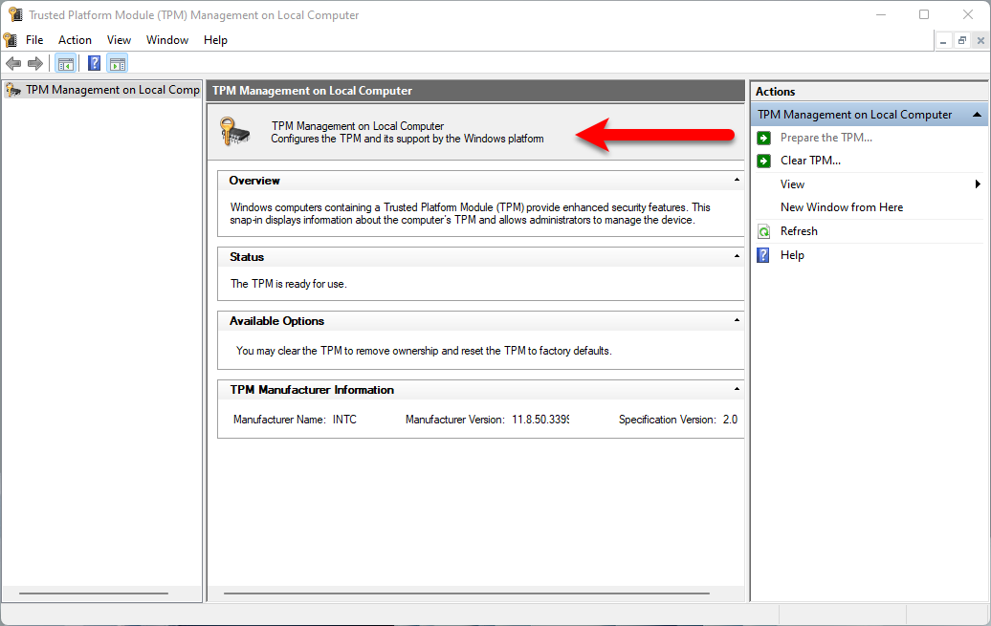This screenshot has height=626, width=991.
Task: Collapse the TPM Manufacturer Information section
Action: pos(737,389)
